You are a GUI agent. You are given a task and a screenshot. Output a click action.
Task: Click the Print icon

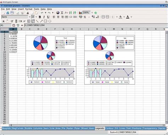click(18, 13)
